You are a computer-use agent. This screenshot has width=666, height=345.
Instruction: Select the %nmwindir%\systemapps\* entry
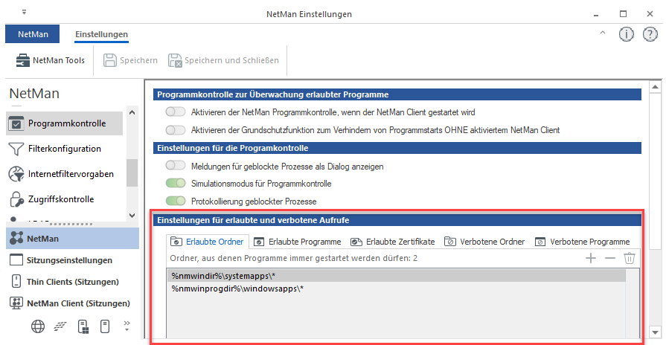pos(397,276)
